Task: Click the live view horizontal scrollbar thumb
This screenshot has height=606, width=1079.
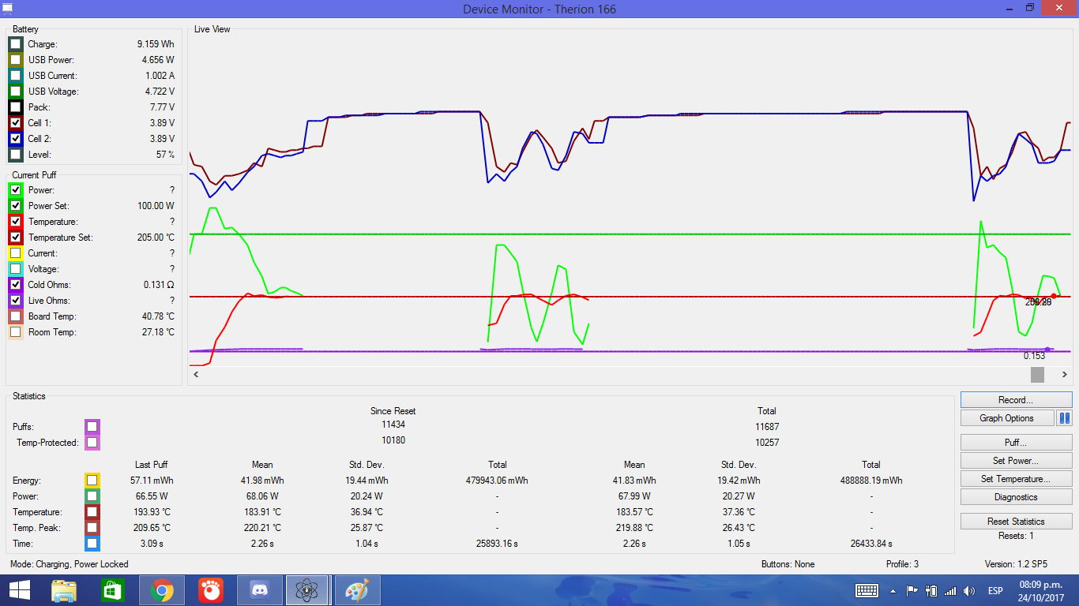Action: (1037, 374)
